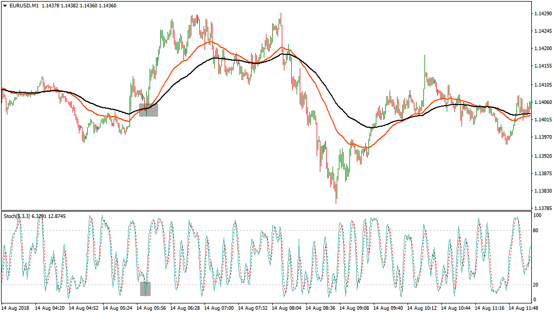Screen dimensions: 554x314
Task: Click the 14 Aug 2018 date label
Action: 15,308
